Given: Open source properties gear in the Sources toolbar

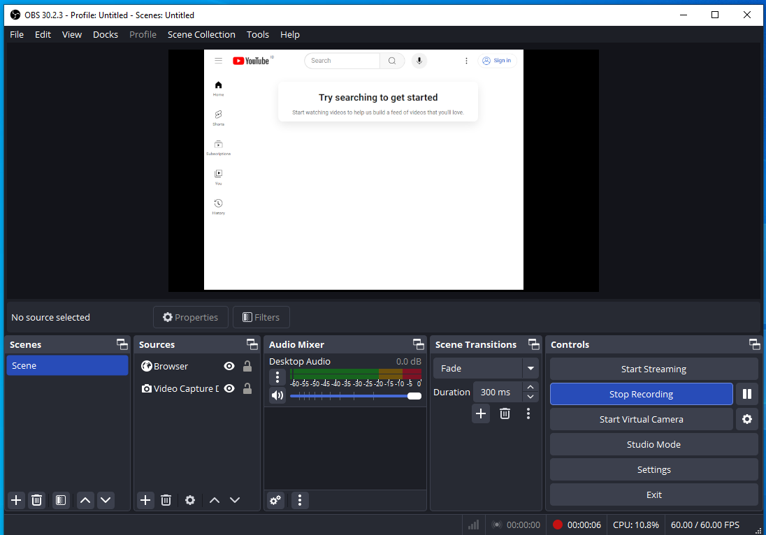Looking at the screenshot, I should tap(190, 500).
